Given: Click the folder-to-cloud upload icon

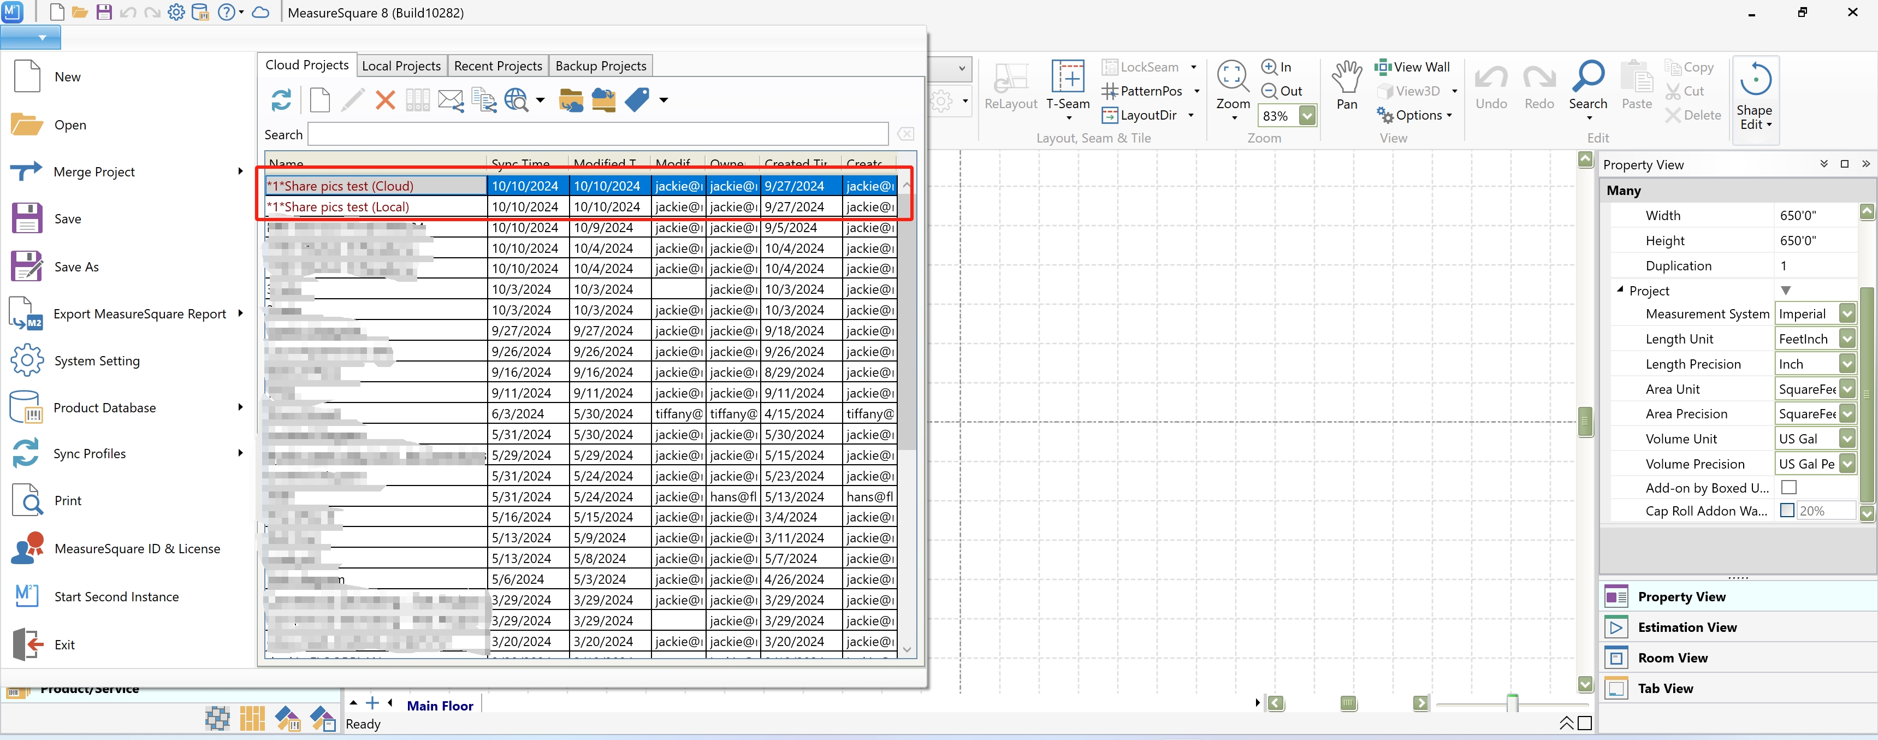Looking at the screenshot, I should pyautogui.click(x=571, y=100).
